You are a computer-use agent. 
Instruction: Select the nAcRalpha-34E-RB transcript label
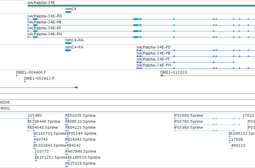44,22
